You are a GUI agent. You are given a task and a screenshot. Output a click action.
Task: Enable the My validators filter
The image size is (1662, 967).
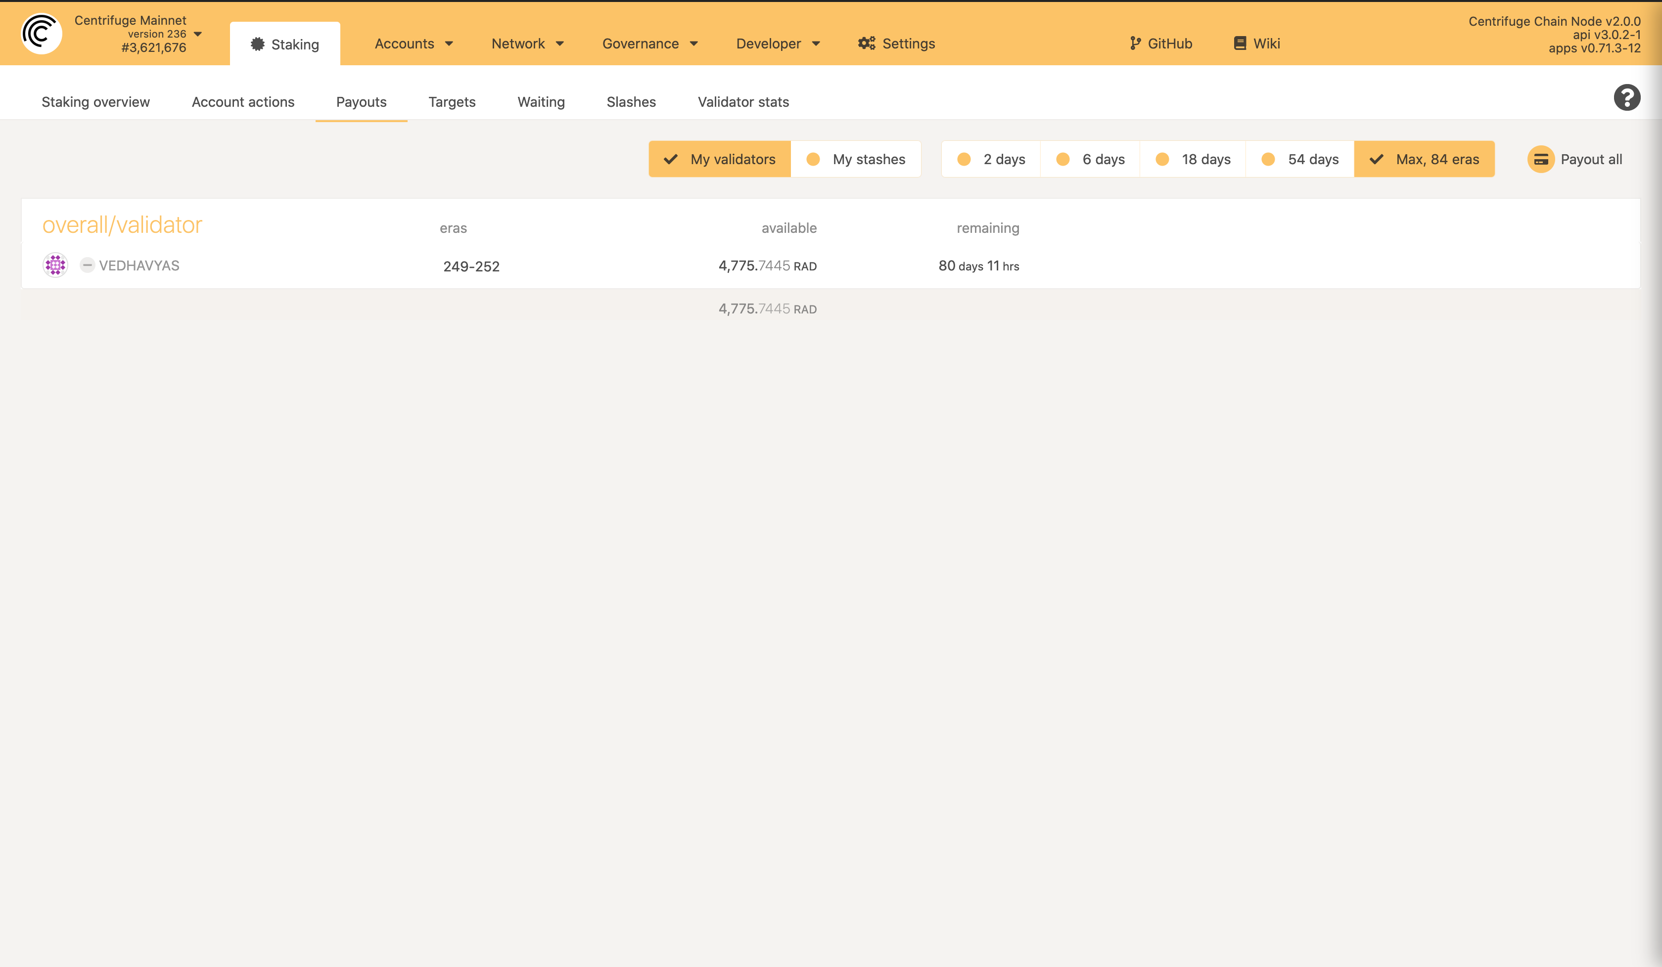pyautogui.click(x=720, y=159)
